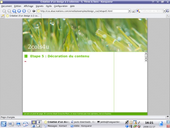Close the current tab using the right tab-bar icon
Viewport: 170px width, 128px height.
tap(168, 16)
